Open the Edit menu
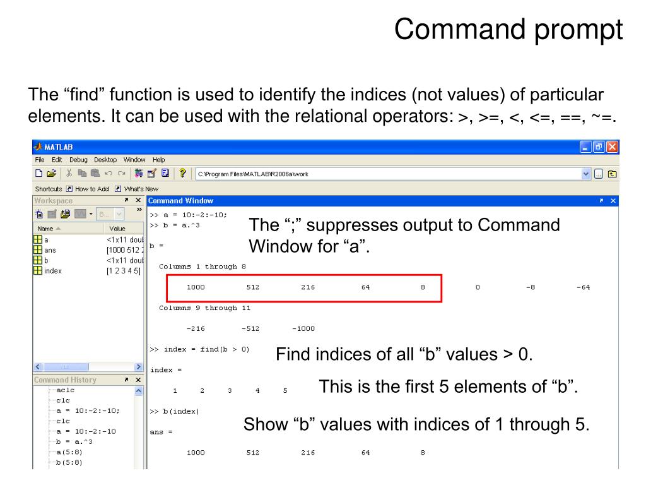 (x=57, y=160)
